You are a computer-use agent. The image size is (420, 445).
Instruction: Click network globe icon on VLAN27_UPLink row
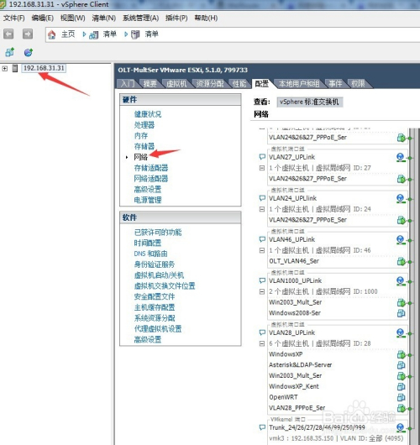click(x=401, y=157)
